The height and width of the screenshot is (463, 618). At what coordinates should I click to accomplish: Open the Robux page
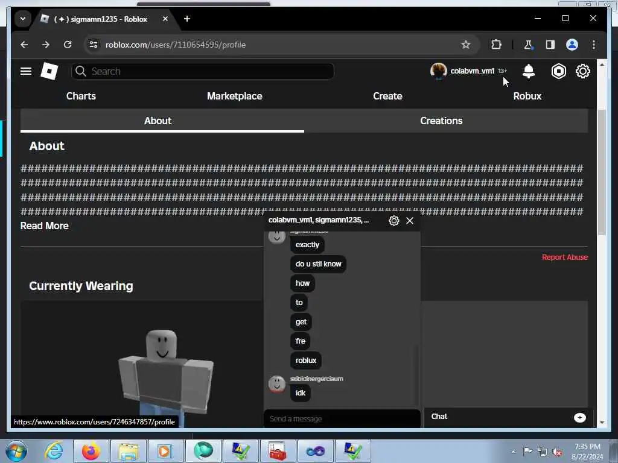click(x=527, y=96)
